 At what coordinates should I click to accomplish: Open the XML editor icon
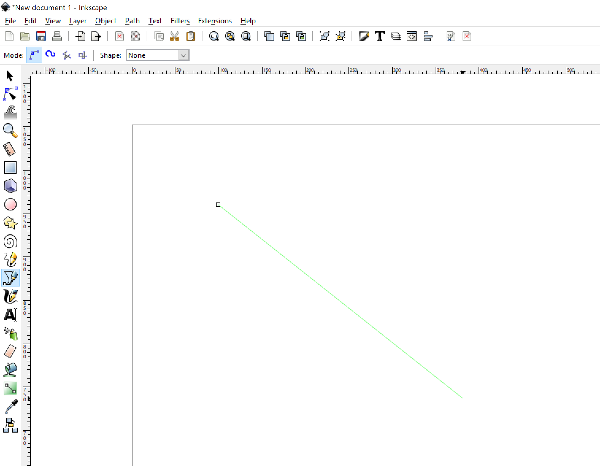click(411, 37)
